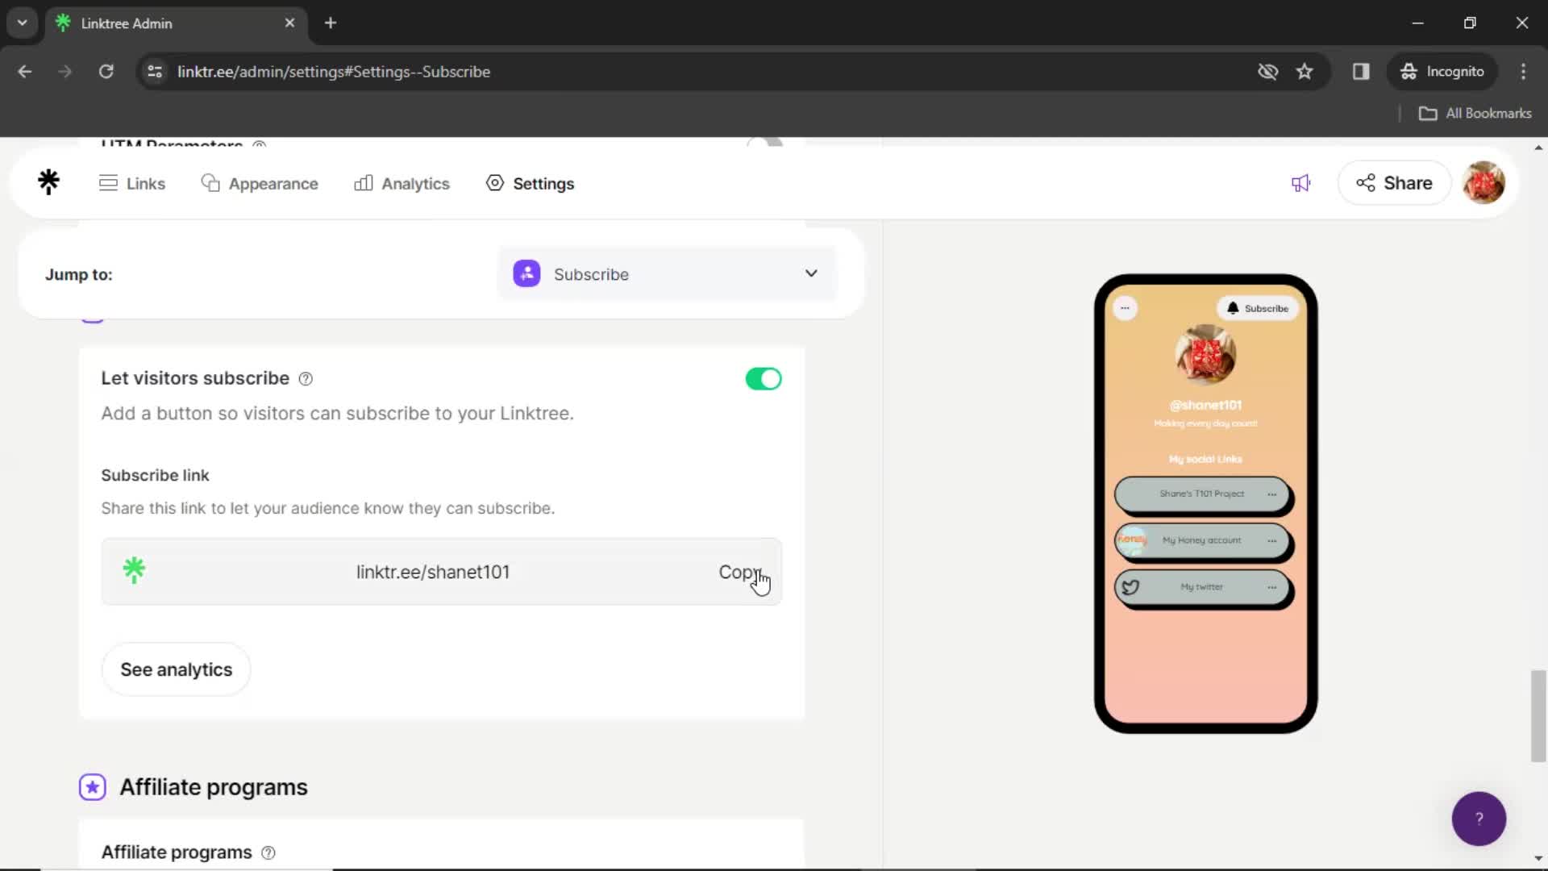1548x871 pixels.
Task: Open See analytics for subscribers
Action: coord(177,669)
